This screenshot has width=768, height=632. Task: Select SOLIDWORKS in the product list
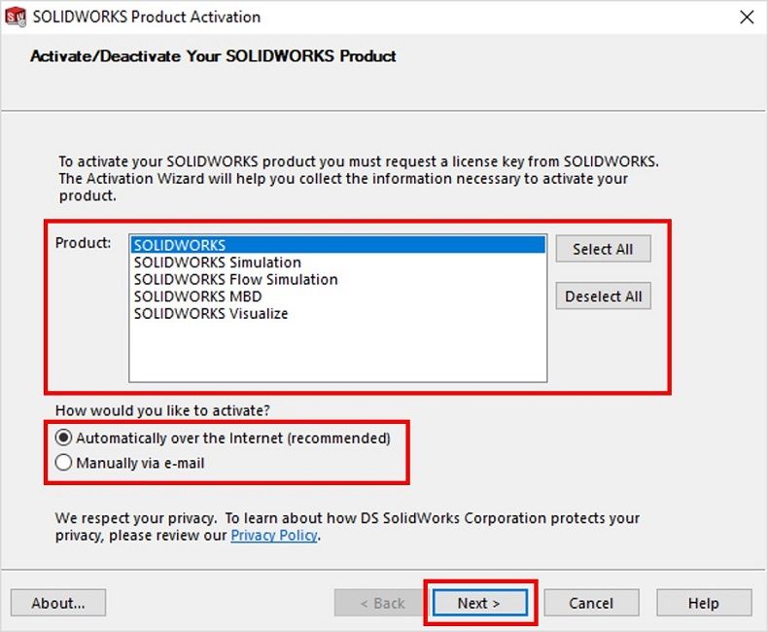point(180,245)
